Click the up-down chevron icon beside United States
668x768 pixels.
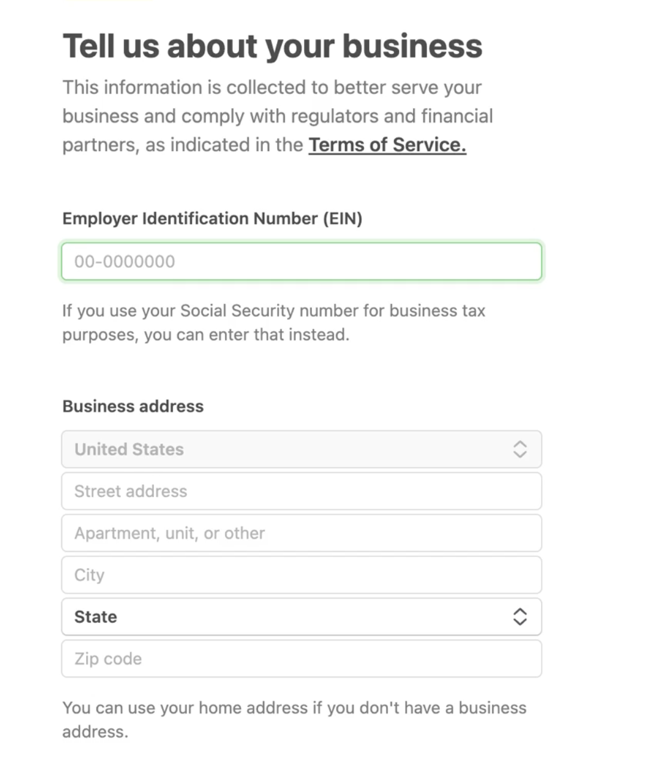(520, 449)
